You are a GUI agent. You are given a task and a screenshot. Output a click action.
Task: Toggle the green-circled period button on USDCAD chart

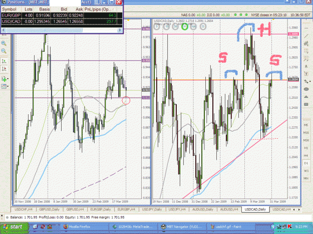pos(185,26)
